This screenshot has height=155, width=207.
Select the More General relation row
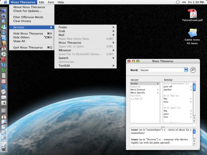145,90
